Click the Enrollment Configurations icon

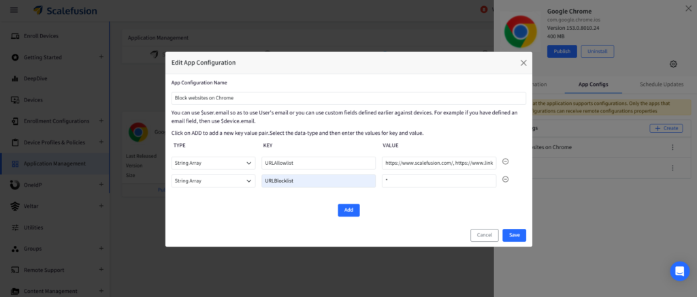[x=15, y=121]
